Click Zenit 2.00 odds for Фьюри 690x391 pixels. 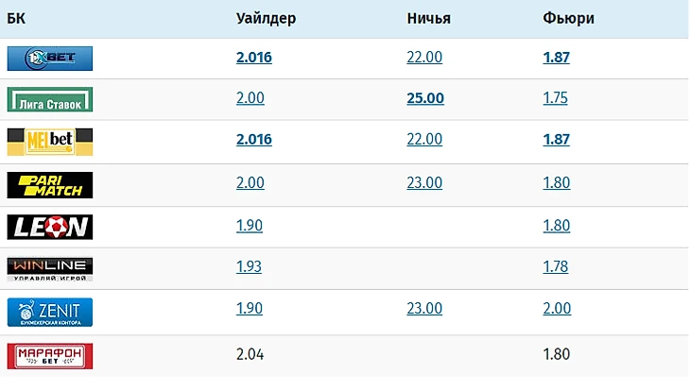[x=557, y=308]
